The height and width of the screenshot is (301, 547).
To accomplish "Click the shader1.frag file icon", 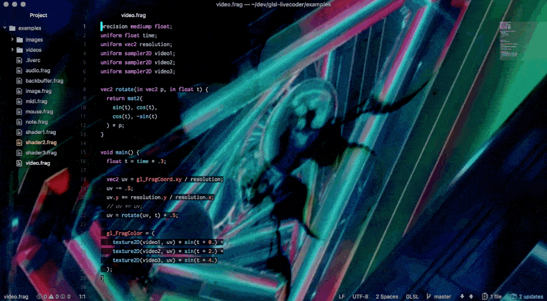I will (19, 132).
